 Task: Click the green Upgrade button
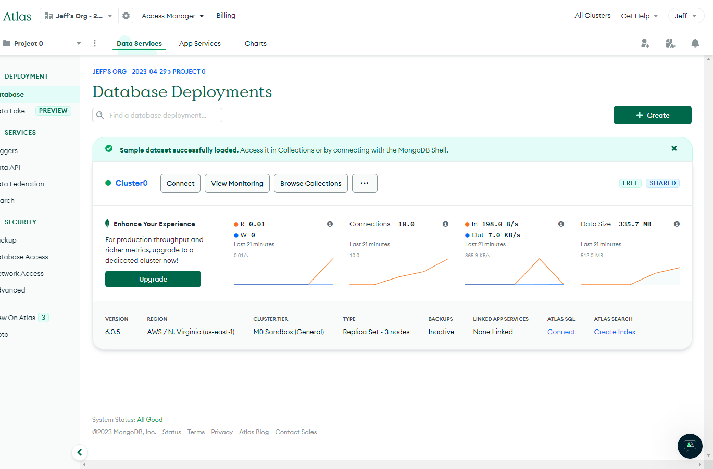click(153, 279)
